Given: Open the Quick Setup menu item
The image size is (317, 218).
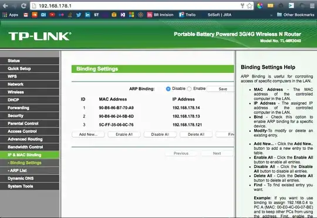Looking at the screenshot, I should click(x=30, y=69).
